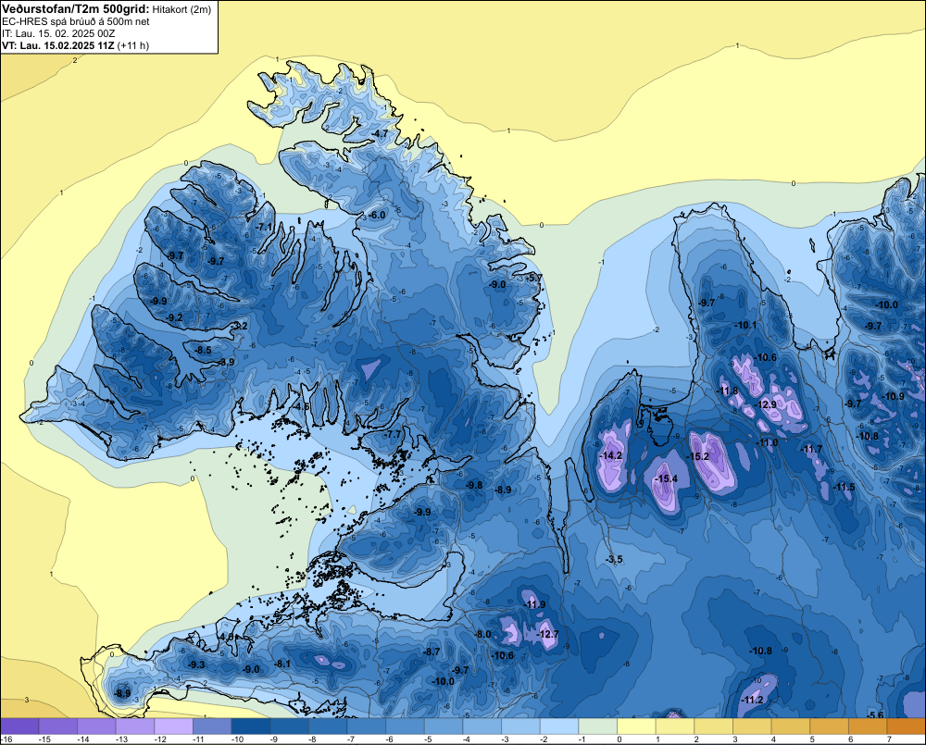This screenshot has width=926, height=745.
Task: Click the -14.2 temperature value
Action: (x=610, y=455)
